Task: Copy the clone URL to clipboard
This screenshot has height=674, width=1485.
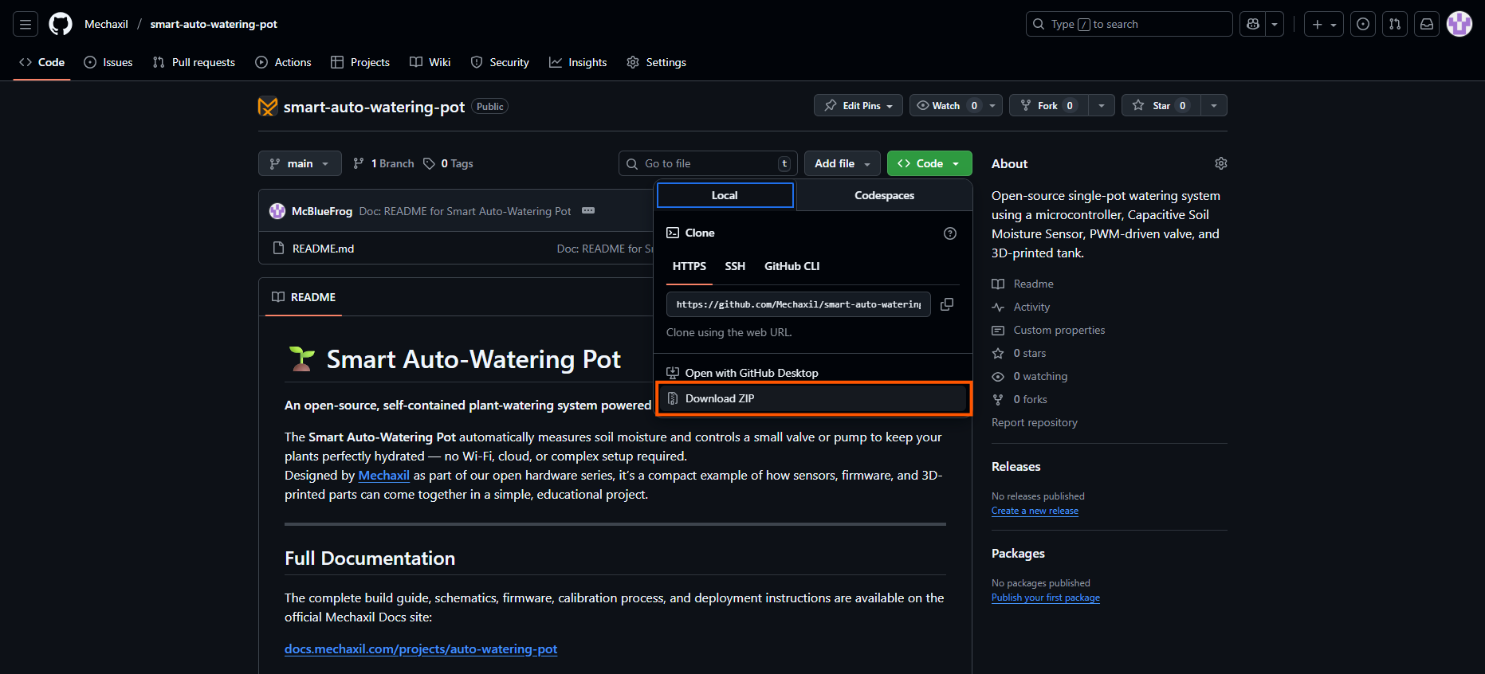Action: click(947, 304)
